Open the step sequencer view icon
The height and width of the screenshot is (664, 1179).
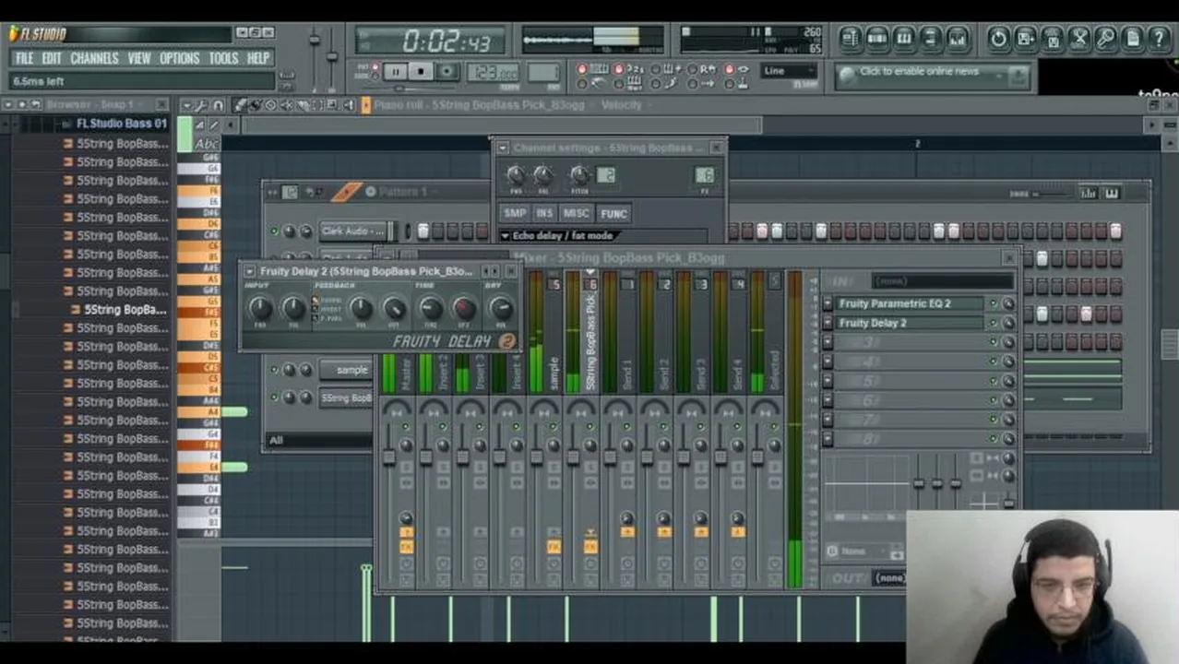pos(876,39)
